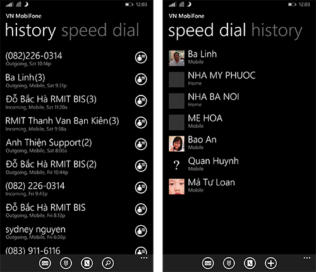The image size is (316, 272).
Task: Tap the search icon in history toolbar
Action: coord(108,263)
